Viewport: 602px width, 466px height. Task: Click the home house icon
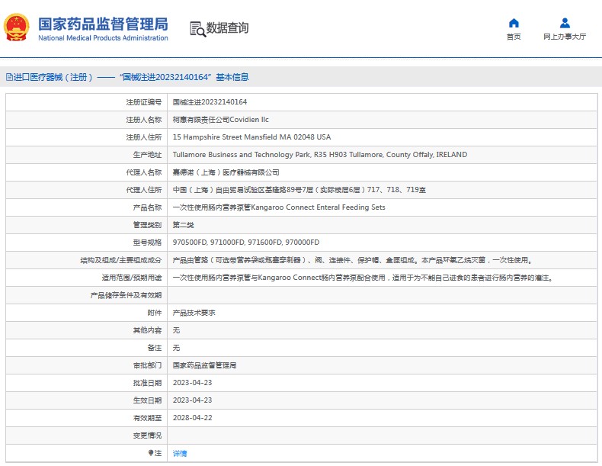(x=514, y=23)
